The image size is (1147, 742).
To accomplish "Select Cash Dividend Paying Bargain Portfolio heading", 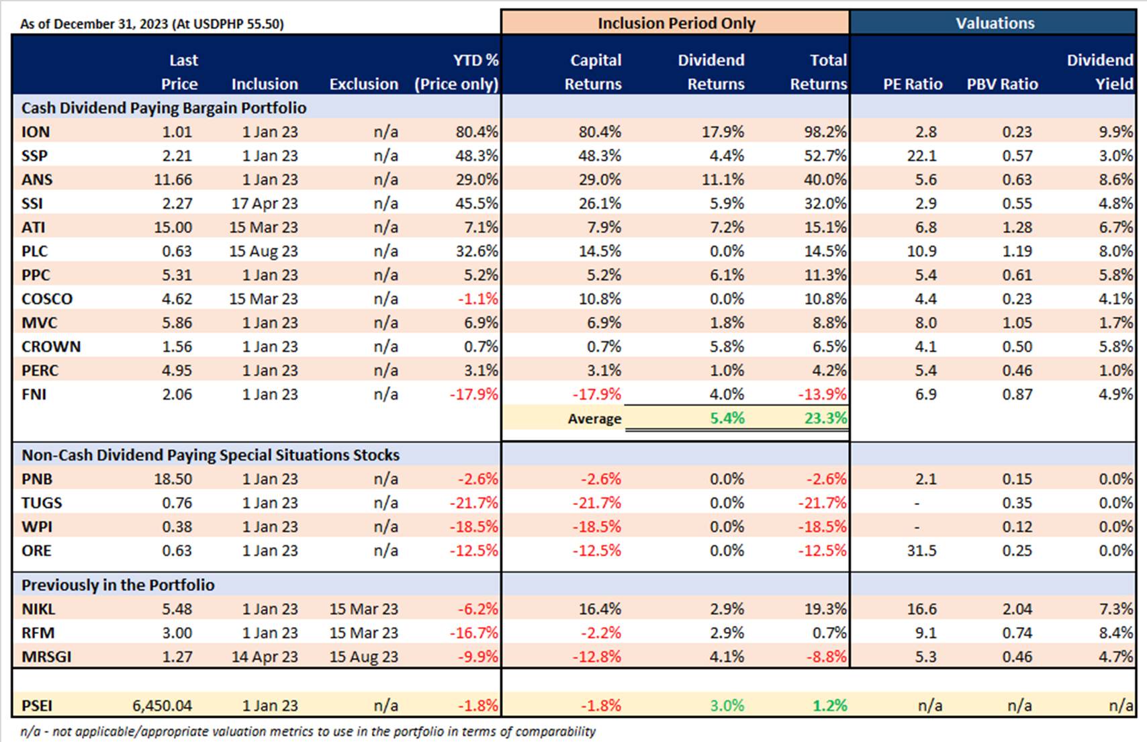I will [164, 108].
